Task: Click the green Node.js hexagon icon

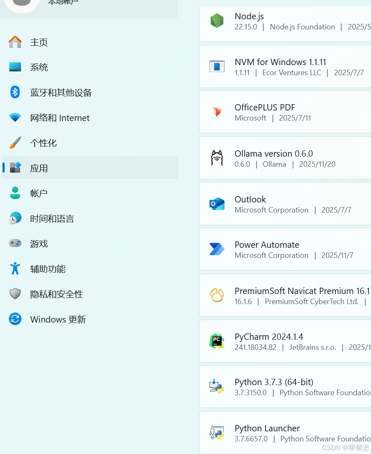Action: point(217,21)
